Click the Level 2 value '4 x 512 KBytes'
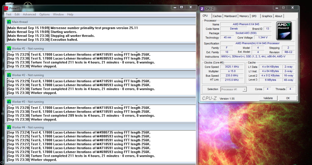This screenshot has width=312, height=165. (271, 75)
